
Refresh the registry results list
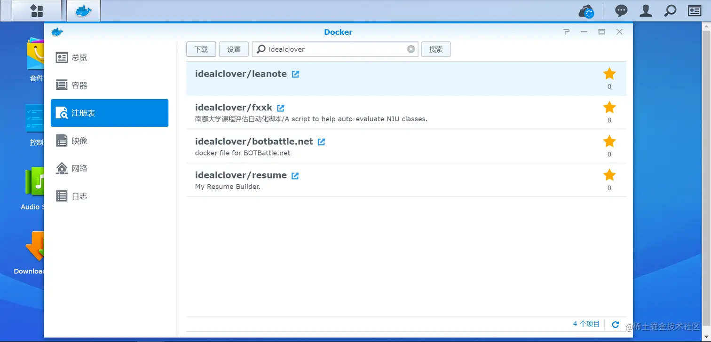click(x=615, y=324)
